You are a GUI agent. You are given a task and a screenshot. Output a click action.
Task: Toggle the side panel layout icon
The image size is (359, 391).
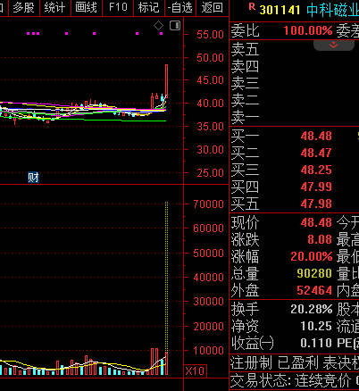175,26
